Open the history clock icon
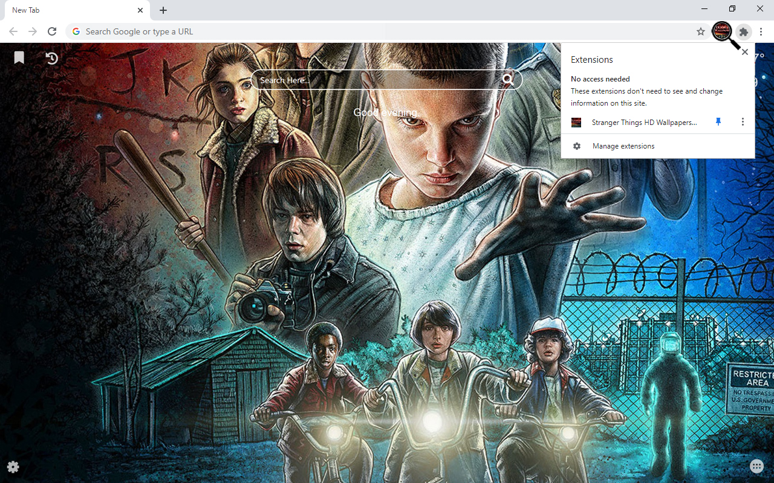This screenshot has width=774, height=483. 52,58
